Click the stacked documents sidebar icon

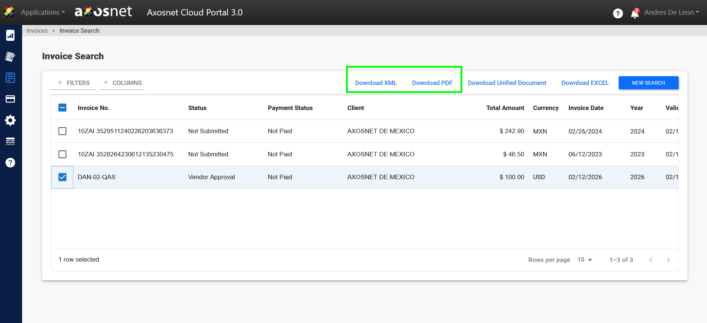(x=10, y=57)
